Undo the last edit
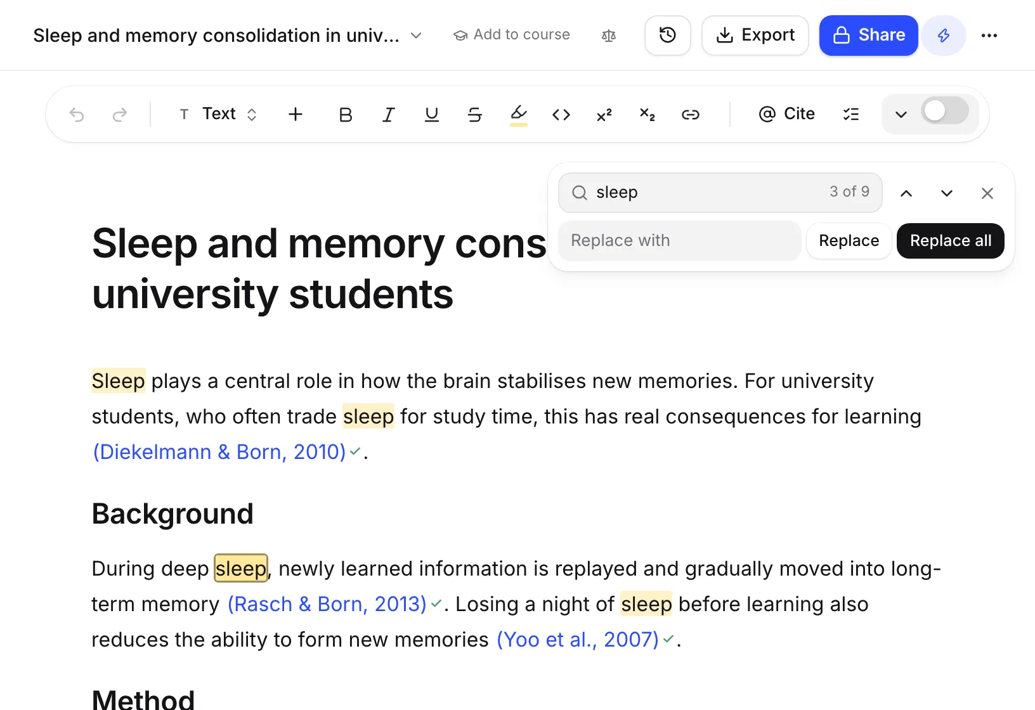 (77, 115)
